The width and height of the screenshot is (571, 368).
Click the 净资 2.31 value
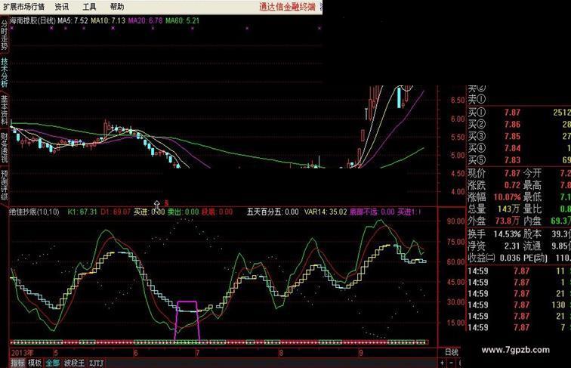pos(512,246)
